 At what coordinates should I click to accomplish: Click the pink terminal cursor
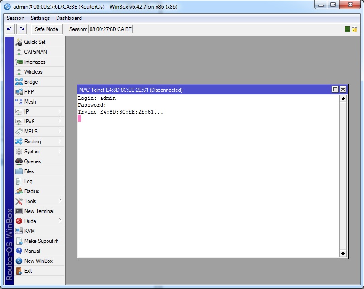tap(79, 118)
